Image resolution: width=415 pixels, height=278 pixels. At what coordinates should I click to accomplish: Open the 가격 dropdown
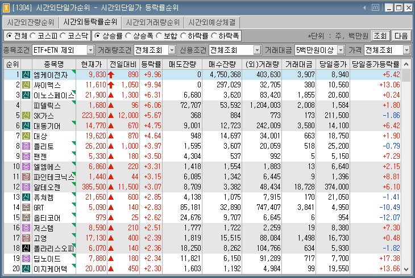tap(407, 50)
